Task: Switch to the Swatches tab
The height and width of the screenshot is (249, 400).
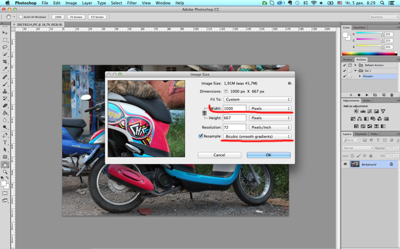Action: [x=360, y=27]
